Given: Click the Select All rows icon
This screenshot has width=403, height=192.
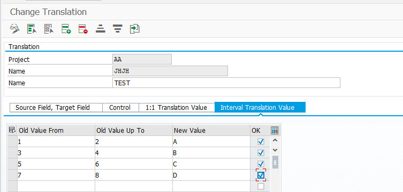Looking at the screenshot, I should coord(32,28).
